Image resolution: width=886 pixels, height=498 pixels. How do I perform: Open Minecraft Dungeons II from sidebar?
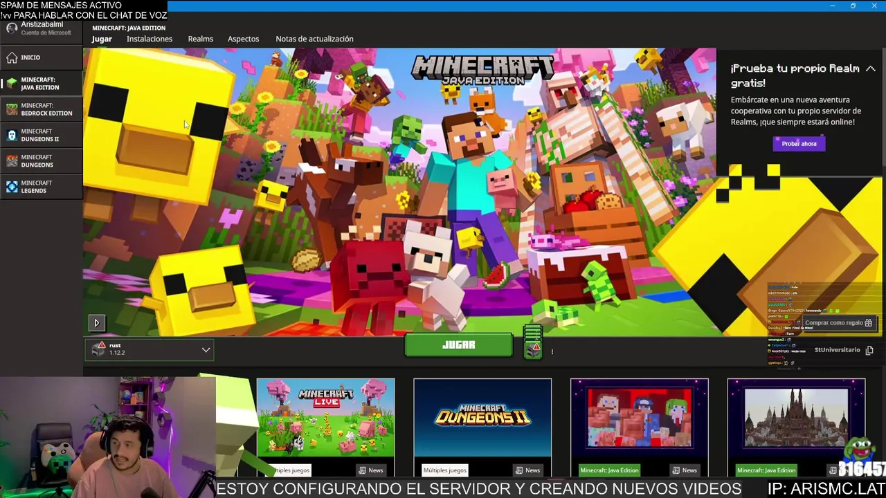pyautogui.click(x=42, y=135)
